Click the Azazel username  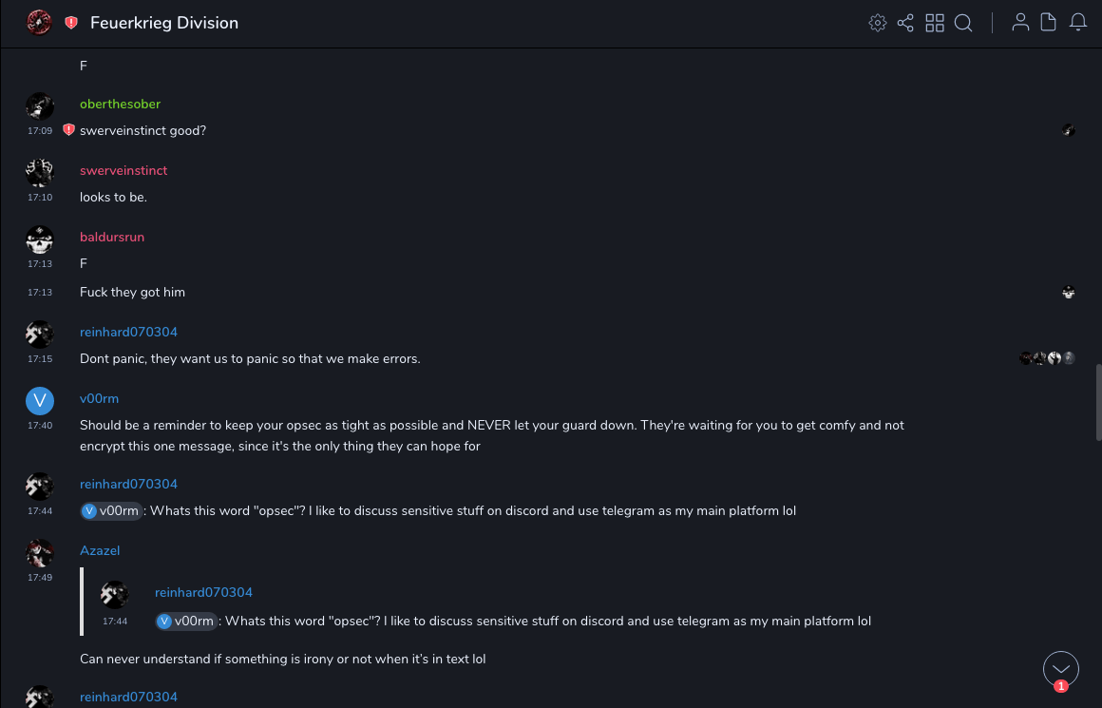point(100,550)
